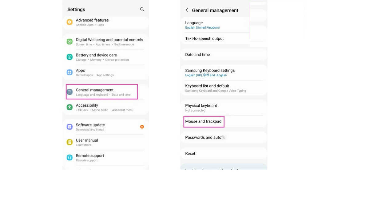The height and width of the screenshot is (204, 369).
Task: Tap the orange N badge on Software update
Action: pyautogui.click(x=142, y=127)
